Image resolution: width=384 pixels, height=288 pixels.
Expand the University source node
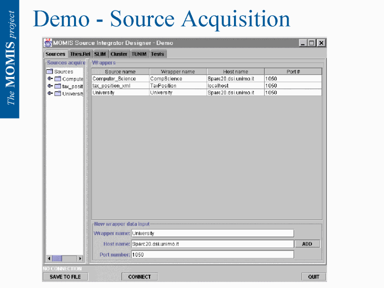point(50,93)
